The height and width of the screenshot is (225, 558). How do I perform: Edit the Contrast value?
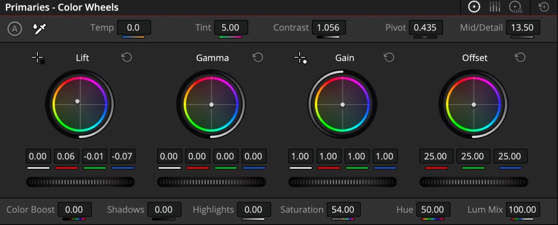point(329,27)
